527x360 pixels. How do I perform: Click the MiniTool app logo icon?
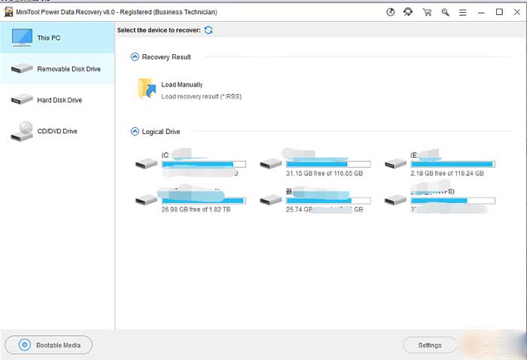point(8,12)
